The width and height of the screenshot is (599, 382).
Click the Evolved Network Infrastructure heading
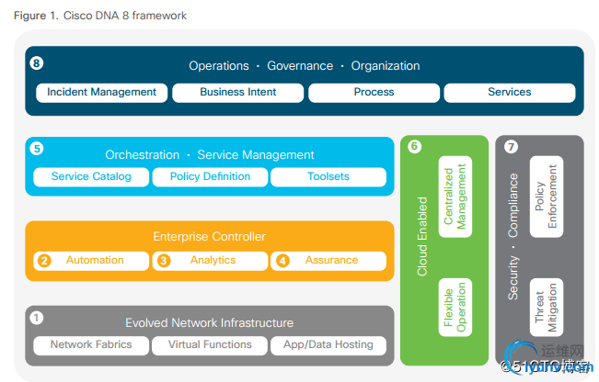pos(210,323)
